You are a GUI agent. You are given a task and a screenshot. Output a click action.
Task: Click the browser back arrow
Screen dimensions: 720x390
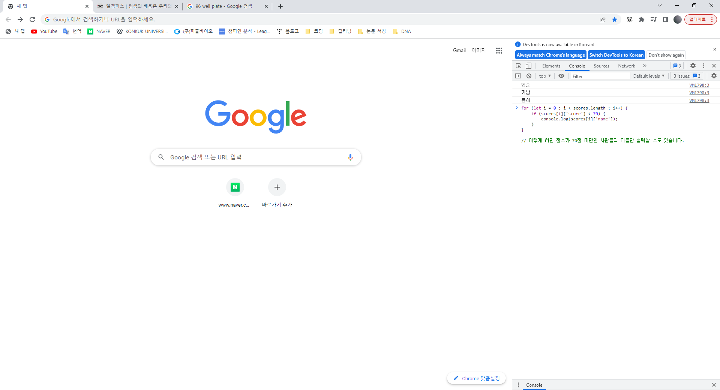(8, 19)
